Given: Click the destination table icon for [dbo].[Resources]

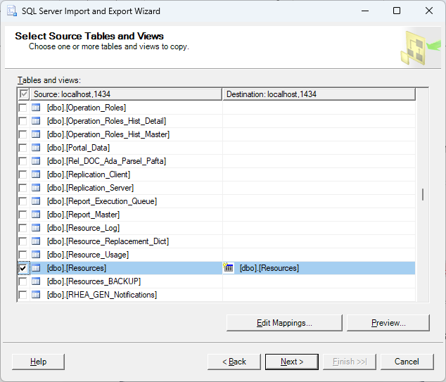Looking at the screenshot, I should pyautogui.click(x=229, y=267).
